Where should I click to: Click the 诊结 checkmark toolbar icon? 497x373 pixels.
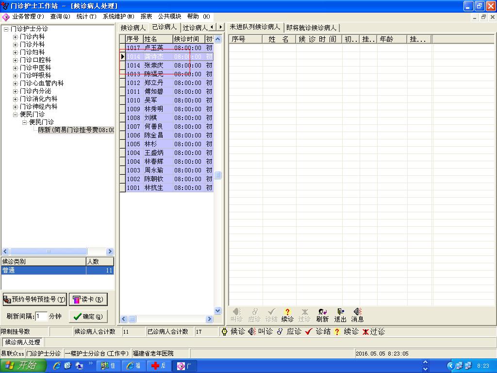click(x=271, y=315)
